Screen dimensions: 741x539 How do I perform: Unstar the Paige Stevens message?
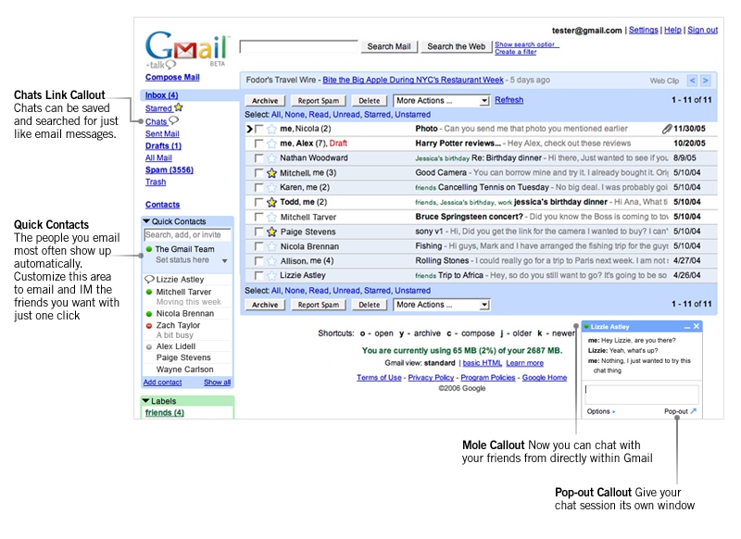pyautogui.click(x=271, y=232)
